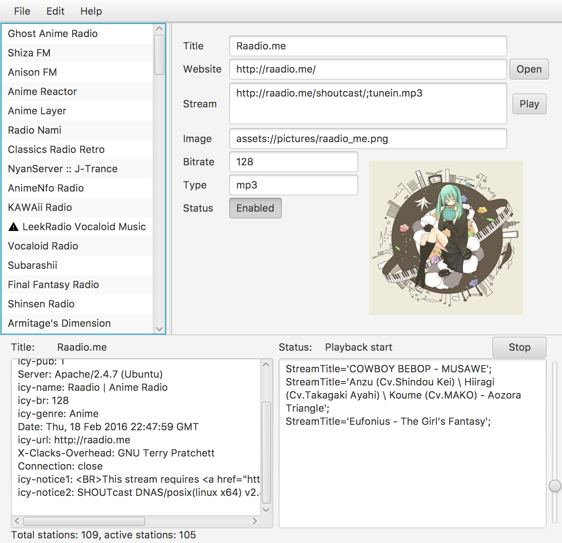562x543 pixels.
Task: Select Anison FM station
Action: click(77, 72)
